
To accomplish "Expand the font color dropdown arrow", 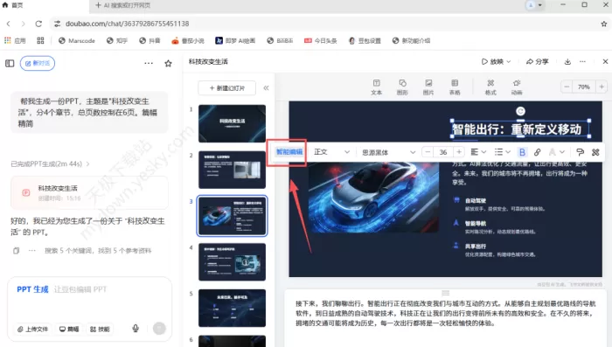I will (x=562, y=152).
